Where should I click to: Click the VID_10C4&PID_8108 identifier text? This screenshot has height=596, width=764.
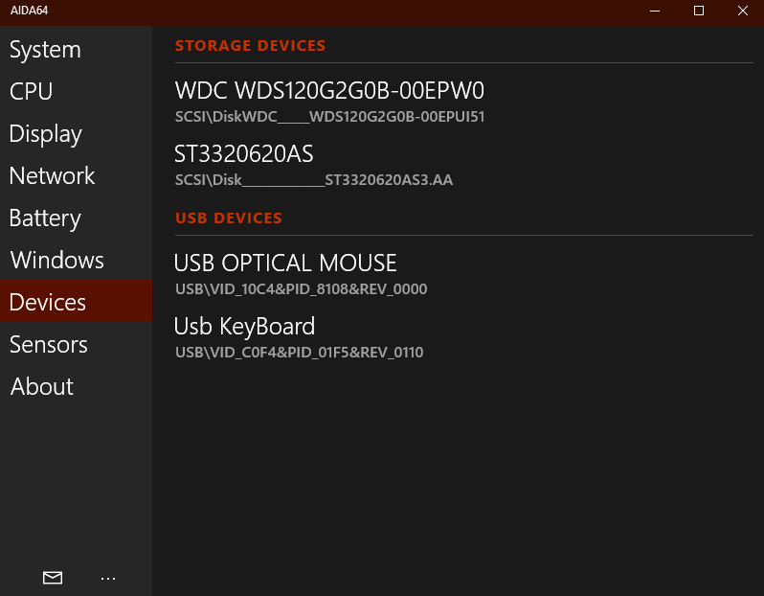point(302,289)
